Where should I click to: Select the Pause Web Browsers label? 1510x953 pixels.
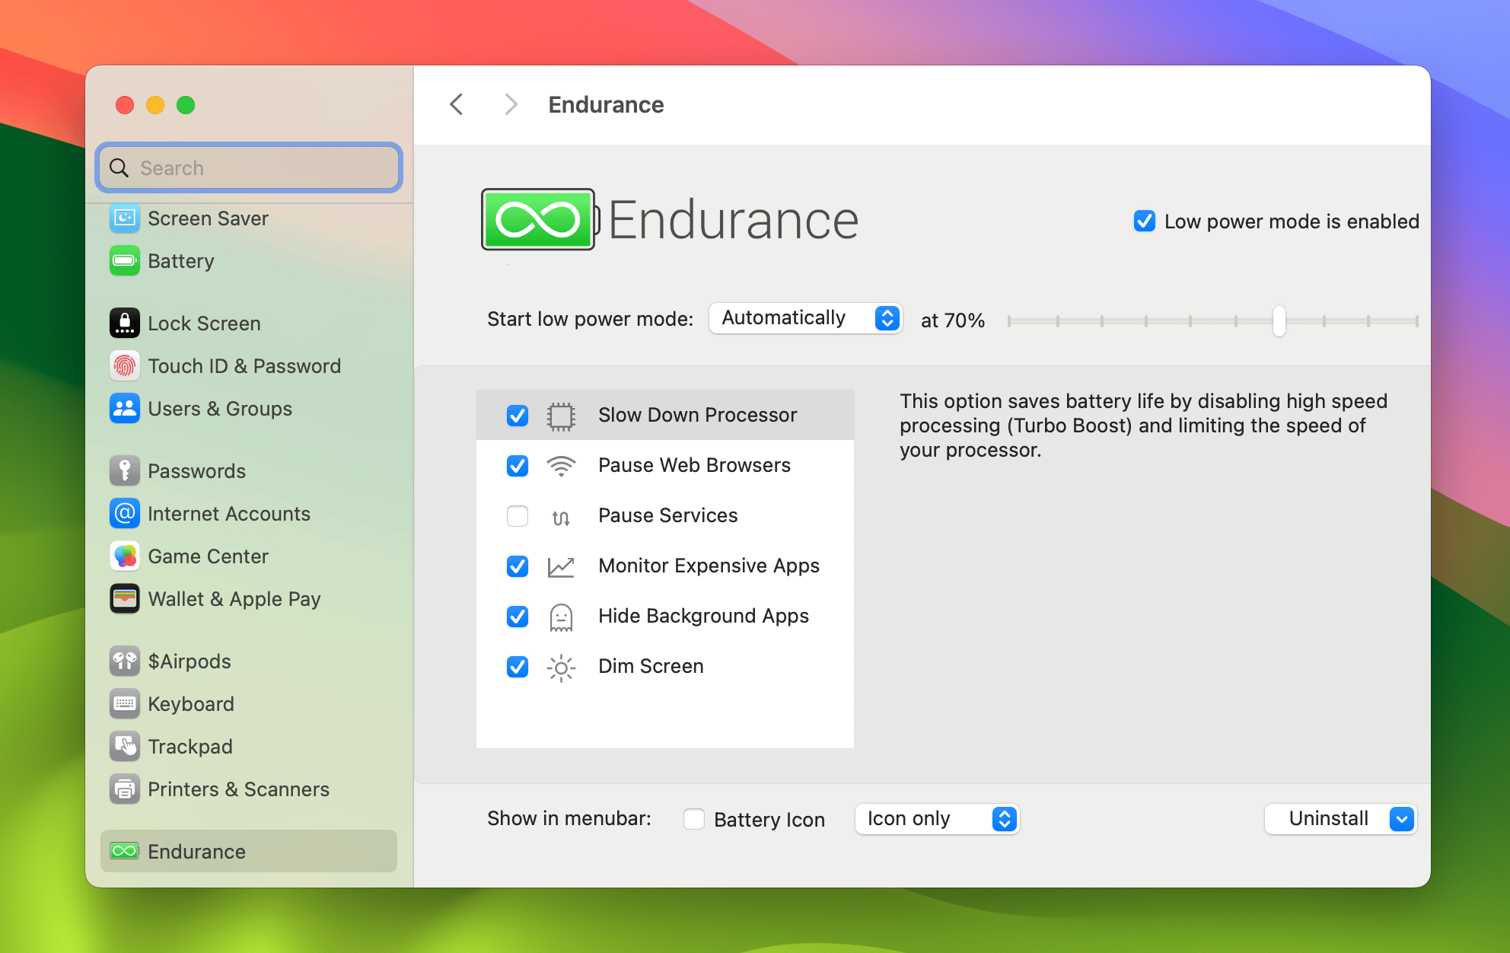click(694, 465)
